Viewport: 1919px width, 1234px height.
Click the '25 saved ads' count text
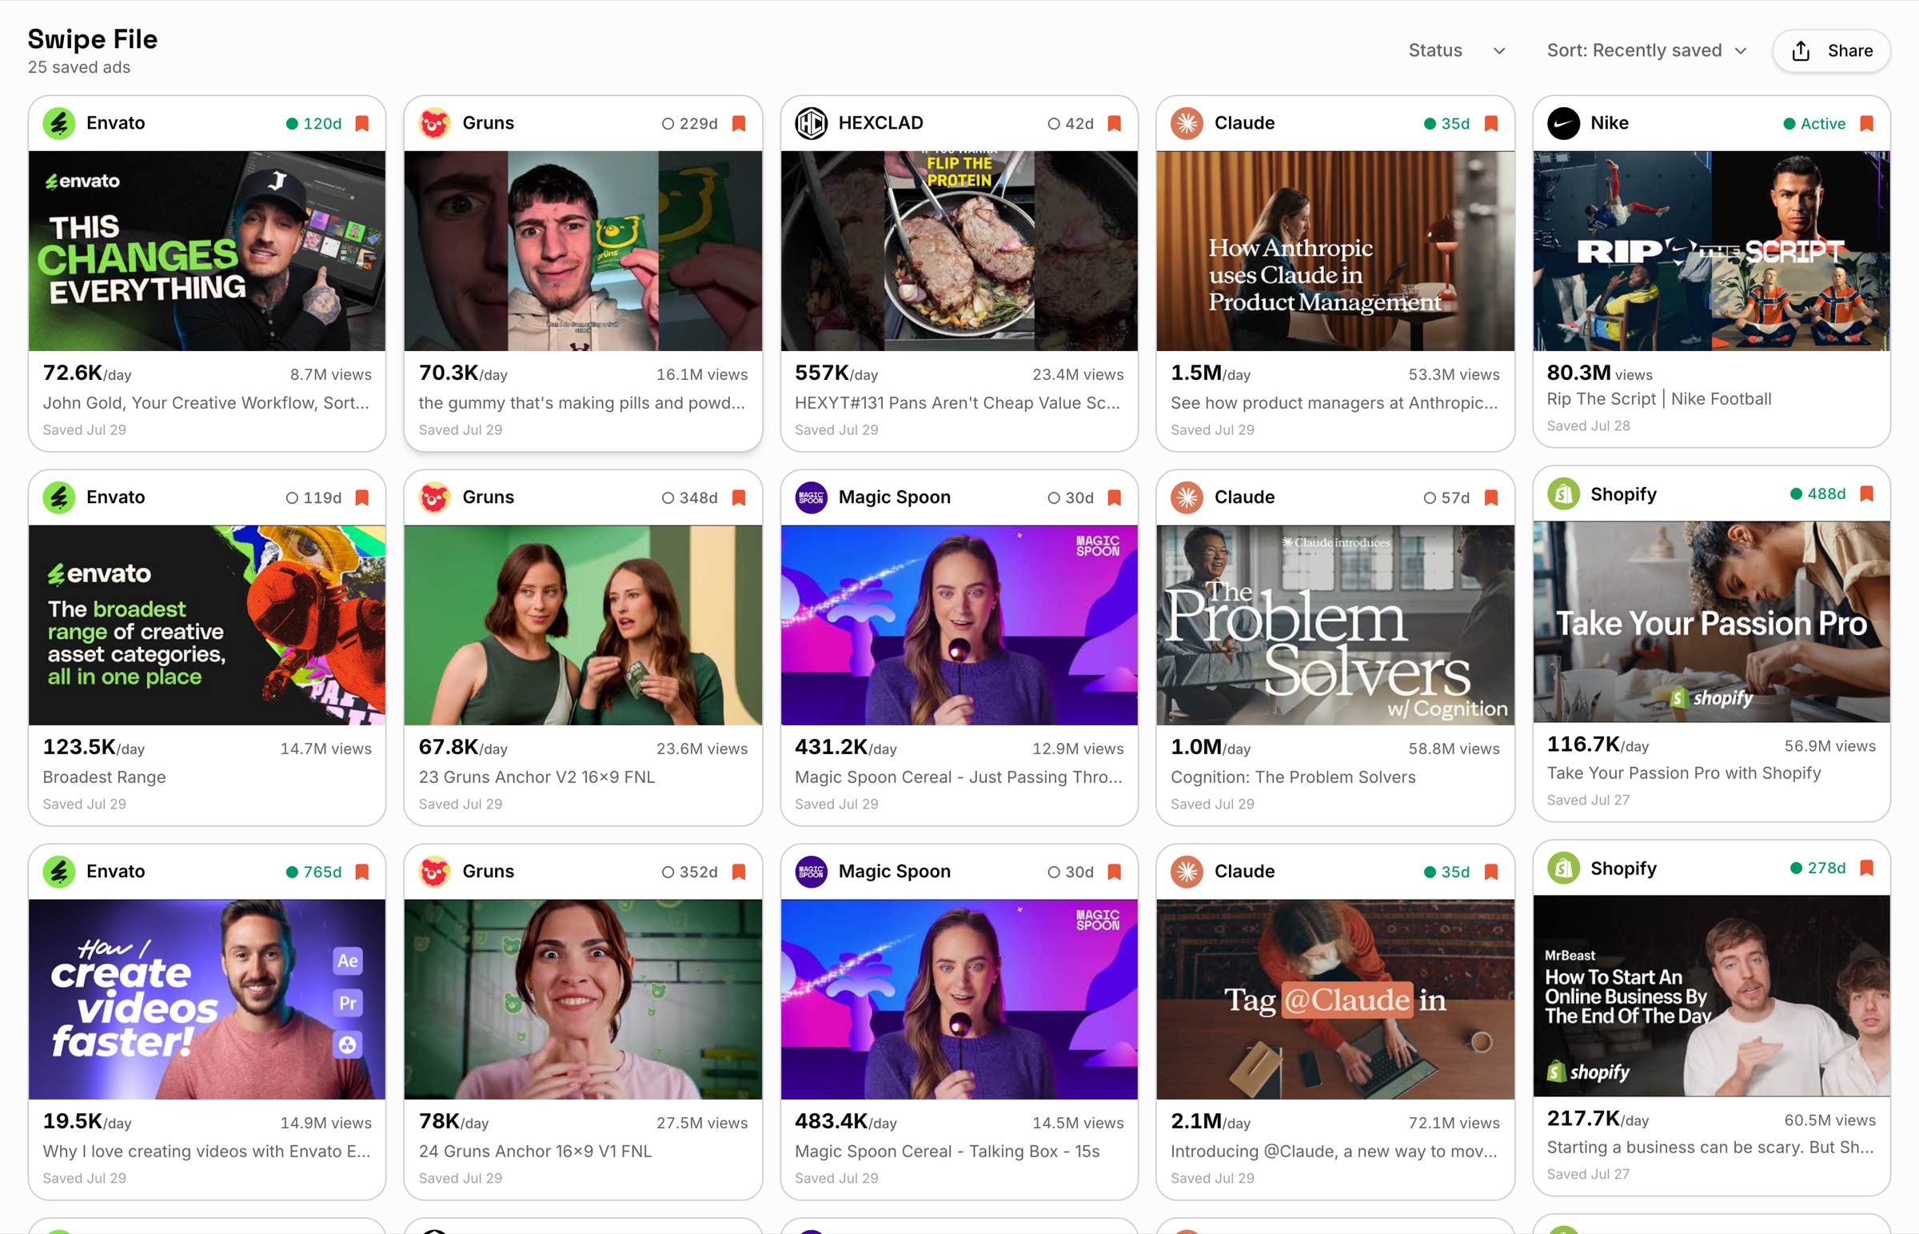pyautogui.click(x=78, y=67)
